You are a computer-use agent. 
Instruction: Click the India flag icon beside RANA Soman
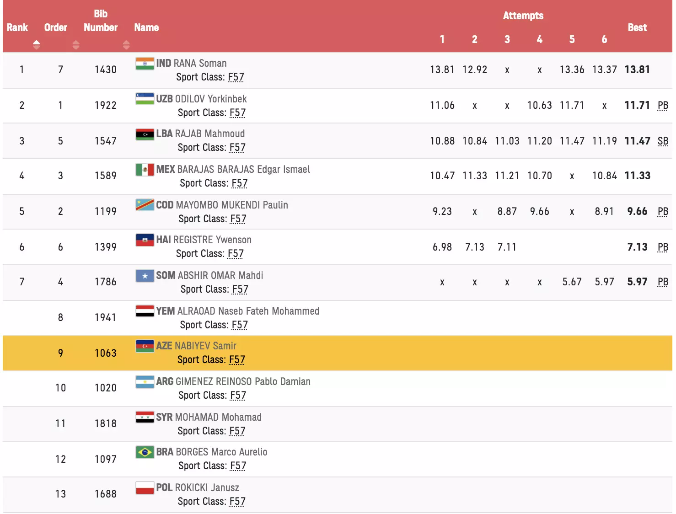(145, 63)
